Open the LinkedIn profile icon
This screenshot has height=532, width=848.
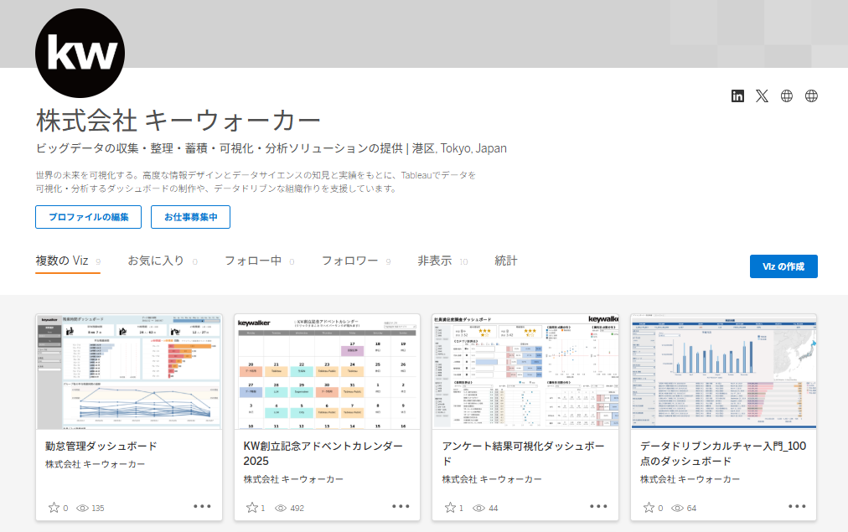pyautogui.click(x=737, y=96)
